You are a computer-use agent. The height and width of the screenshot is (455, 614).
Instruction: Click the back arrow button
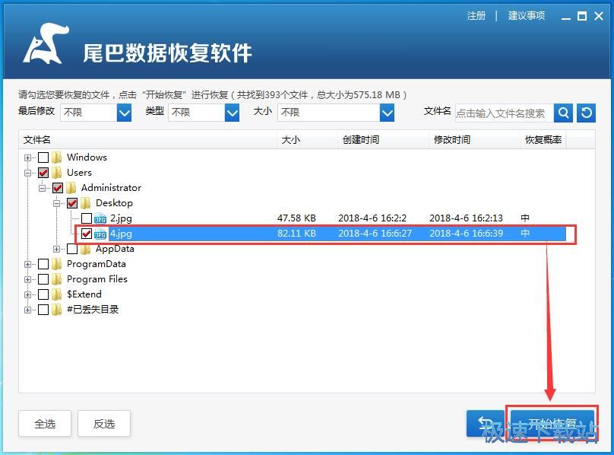coord(486,423)
